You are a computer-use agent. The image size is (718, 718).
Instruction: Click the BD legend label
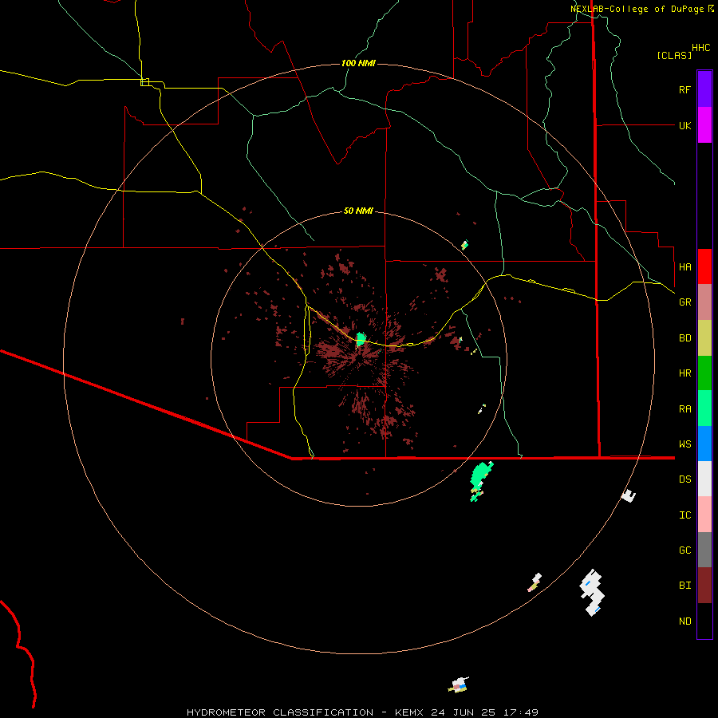[684, 338]
